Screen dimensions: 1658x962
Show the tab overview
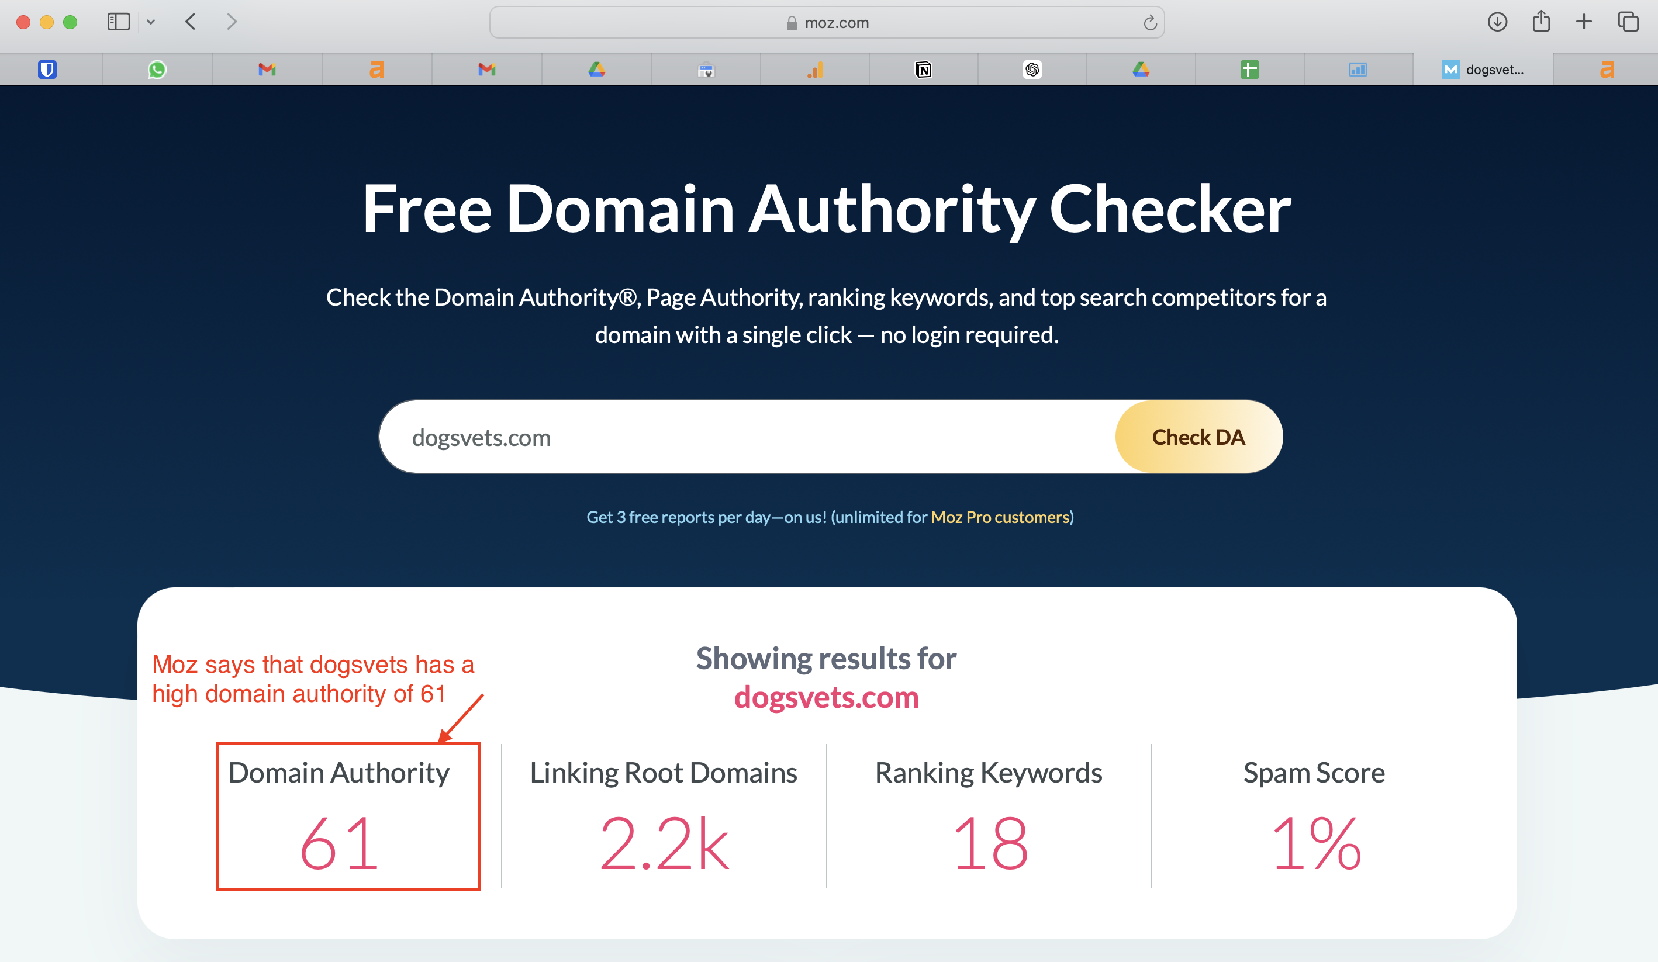pyautogui.click(x=1628, y=22)
